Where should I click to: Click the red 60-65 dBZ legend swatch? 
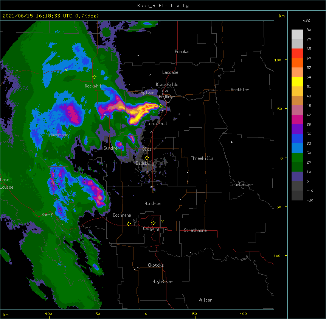click(297, 53)
